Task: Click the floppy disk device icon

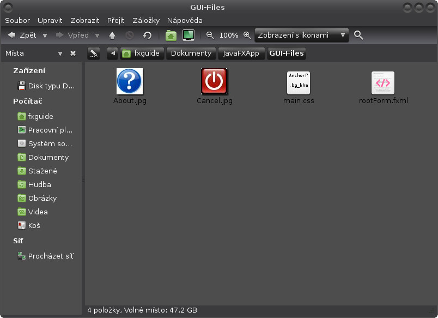Action: [x=21, y=86]
